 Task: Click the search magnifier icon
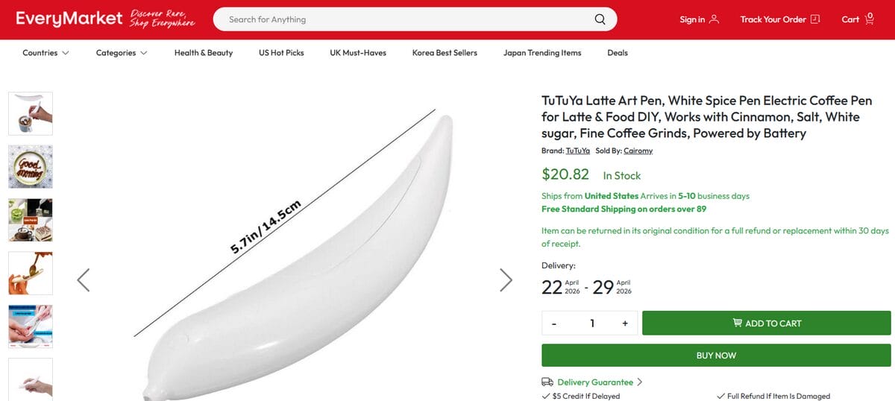click(600, 19)
